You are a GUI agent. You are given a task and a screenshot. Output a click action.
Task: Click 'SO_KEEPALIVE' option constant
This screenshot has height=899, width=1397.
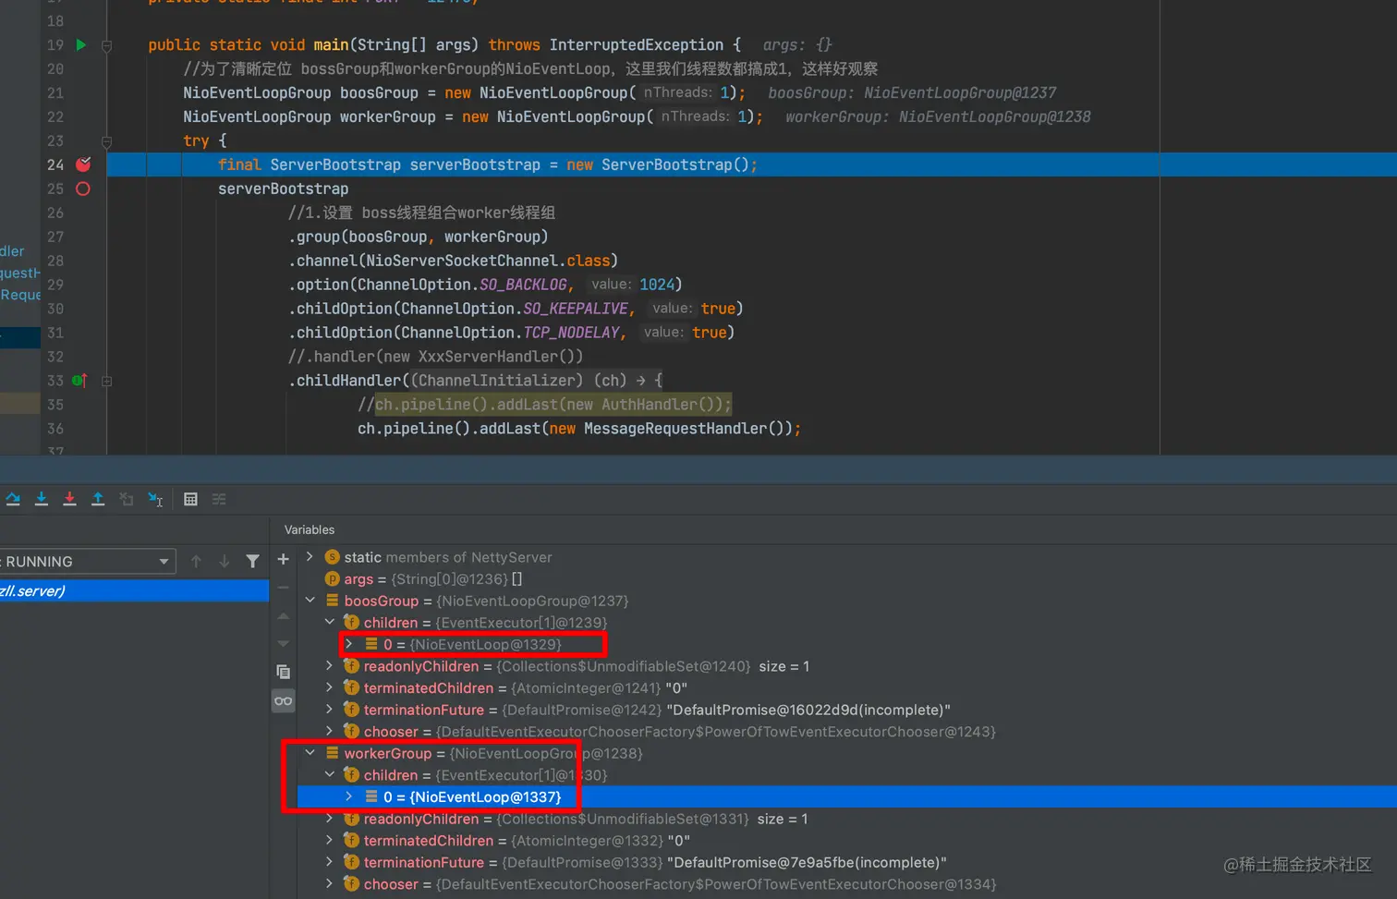coord(576,309)
